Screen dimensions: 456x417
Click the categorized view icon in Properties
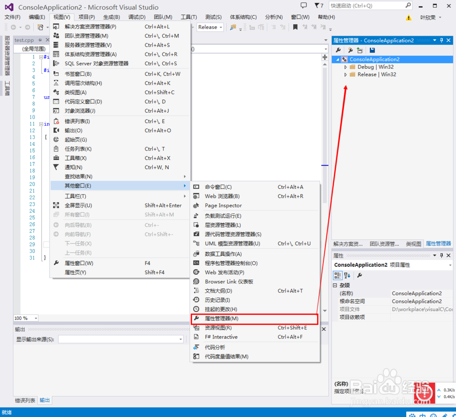[337, 275]
